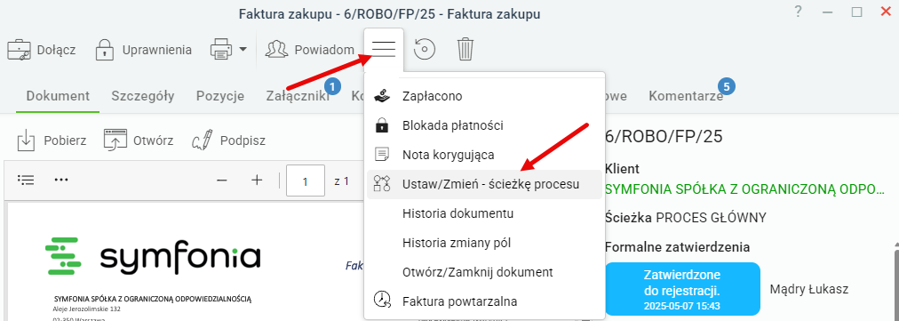Click the SYMFONIA SPÓŁKA client link
The image size is (899, 321).
(x=744, y=189)
